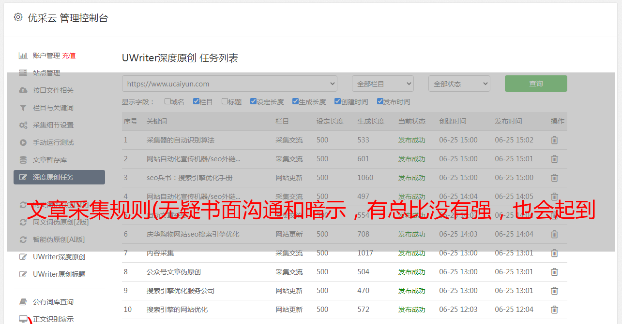Click the green 查询 button
This screenshot has width=622, height=324.
535,84
